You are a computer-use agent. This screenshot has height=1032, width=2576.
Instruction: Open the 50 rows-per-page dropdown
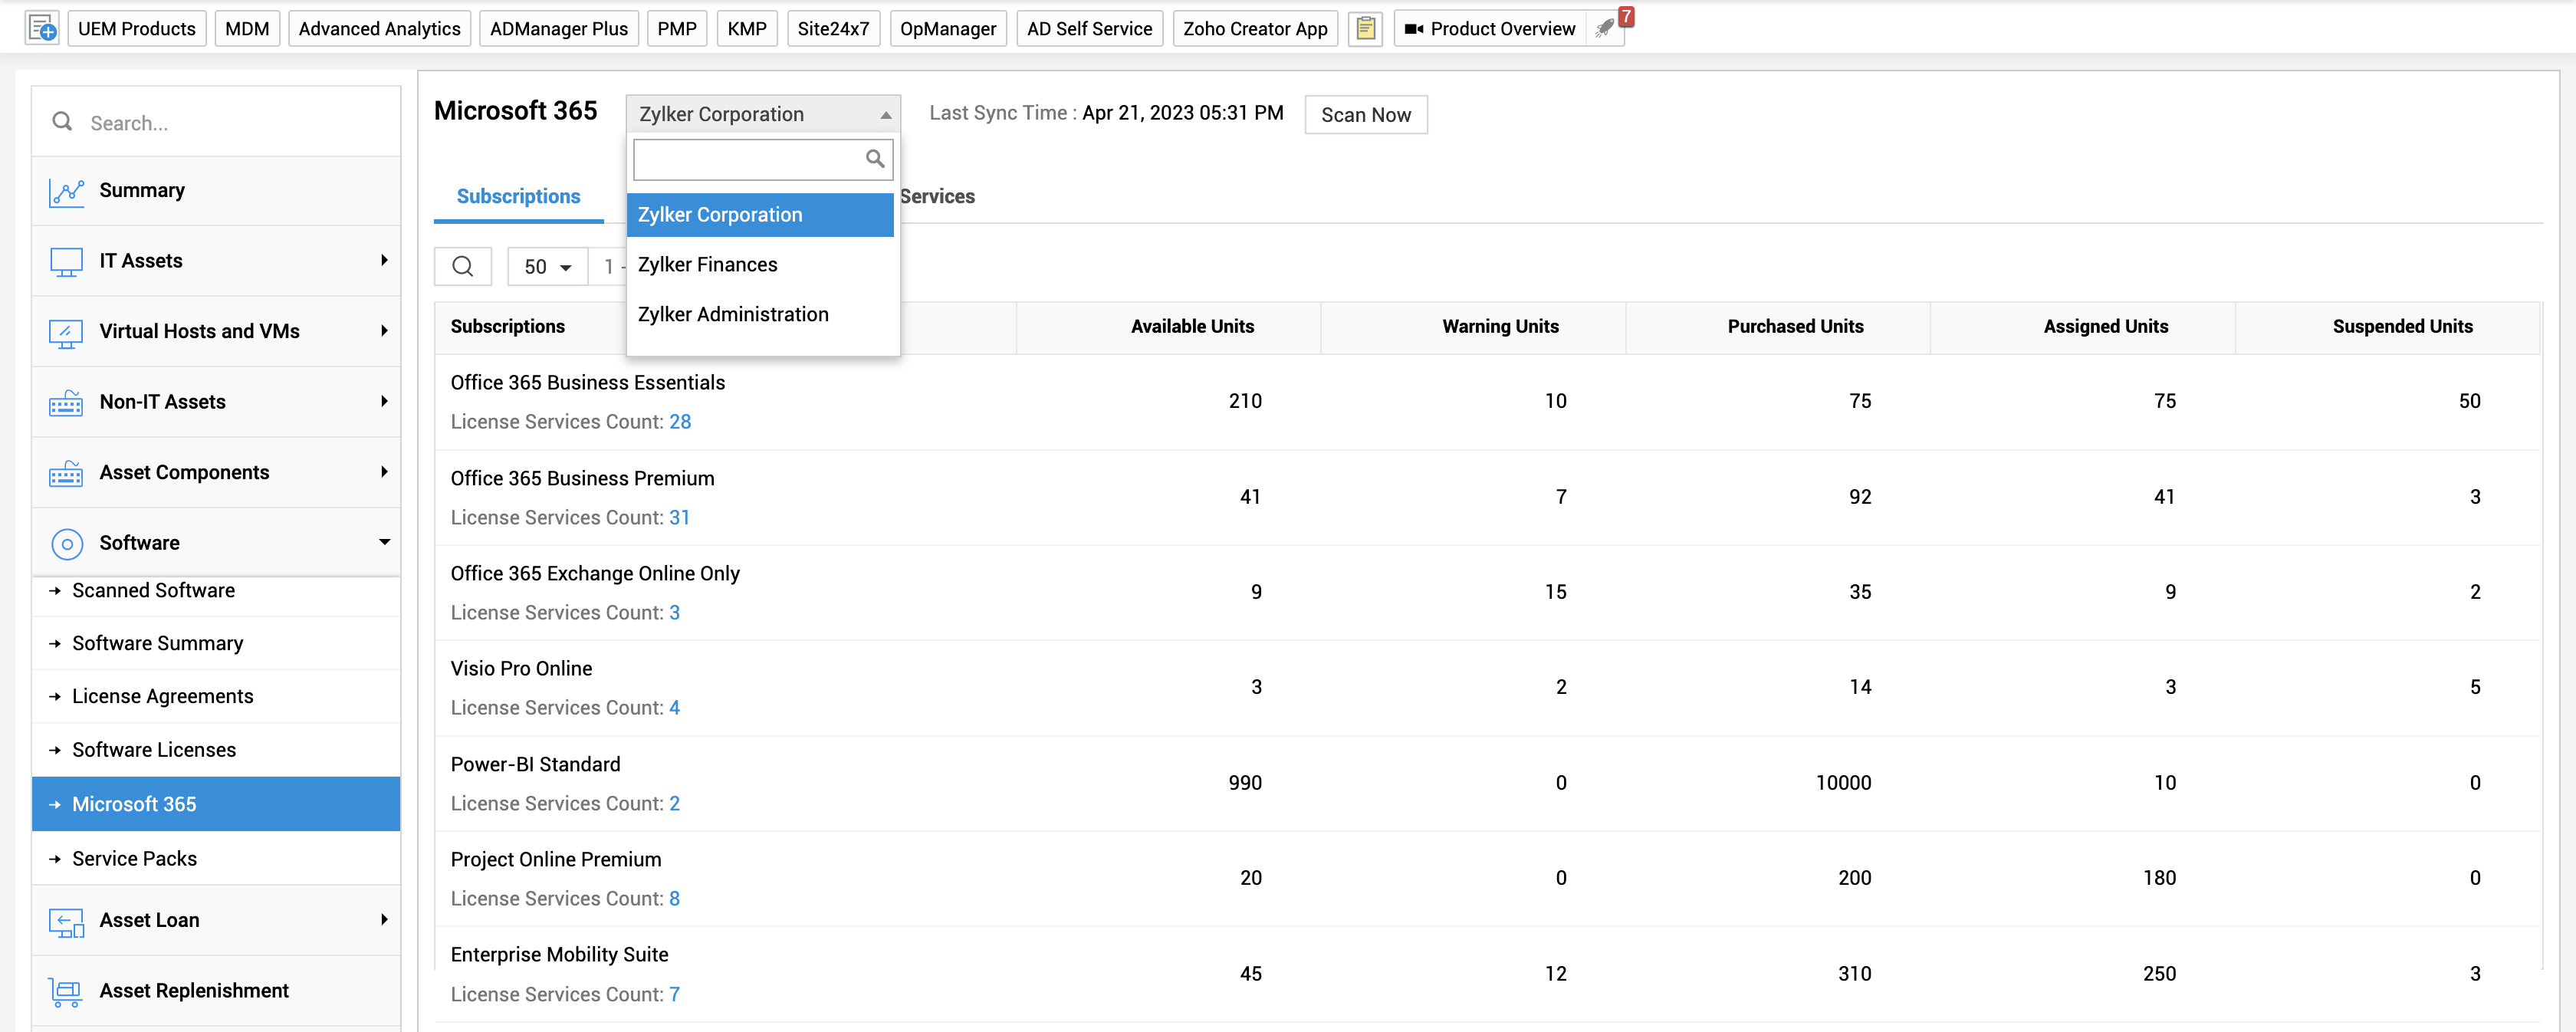[547, 267]
